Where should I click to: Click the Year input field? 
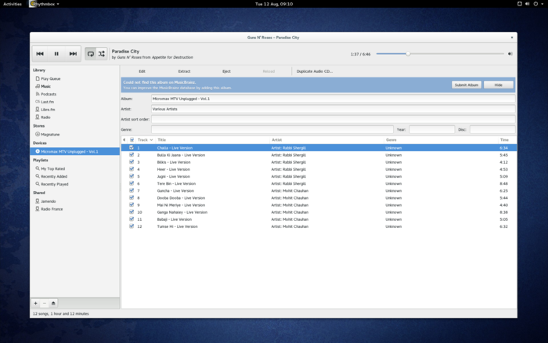tap(431, 129)
